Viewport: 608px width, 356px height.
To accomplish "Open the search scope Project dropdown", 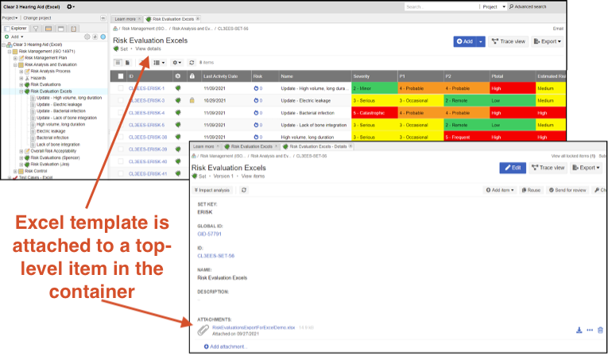I will click(x=494, y=6).
